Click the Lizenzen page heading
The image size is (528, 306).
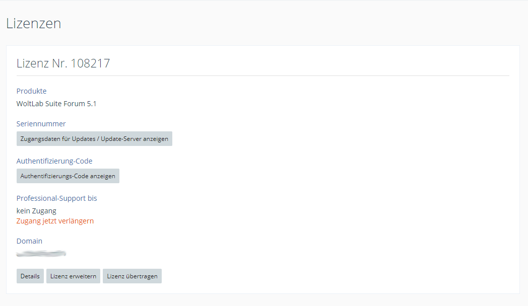(33, 23)
